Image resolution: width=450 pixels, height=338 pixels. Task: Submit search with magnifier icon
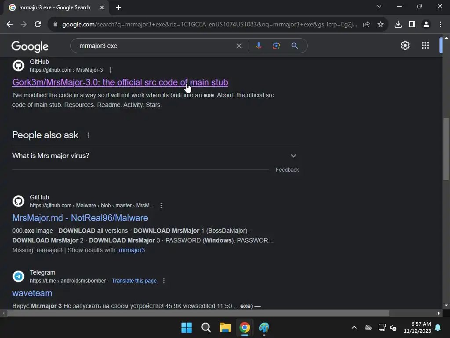[295, 46]
